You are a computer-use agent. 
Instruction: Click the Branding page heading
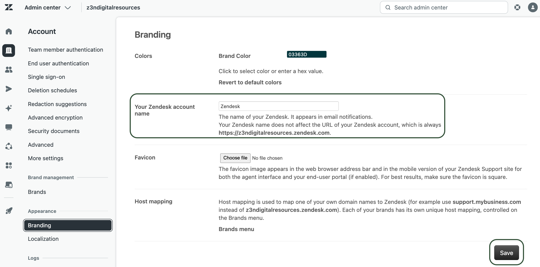pos(153,34)
